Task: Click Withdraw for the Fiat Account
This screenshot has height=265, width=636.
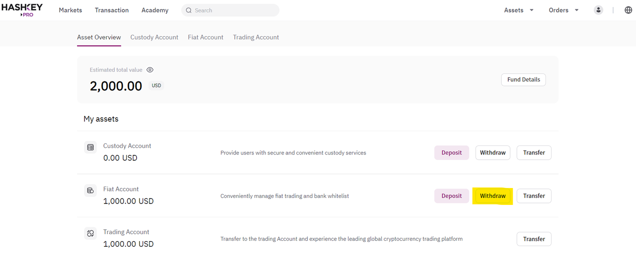Action: point(493,196)
